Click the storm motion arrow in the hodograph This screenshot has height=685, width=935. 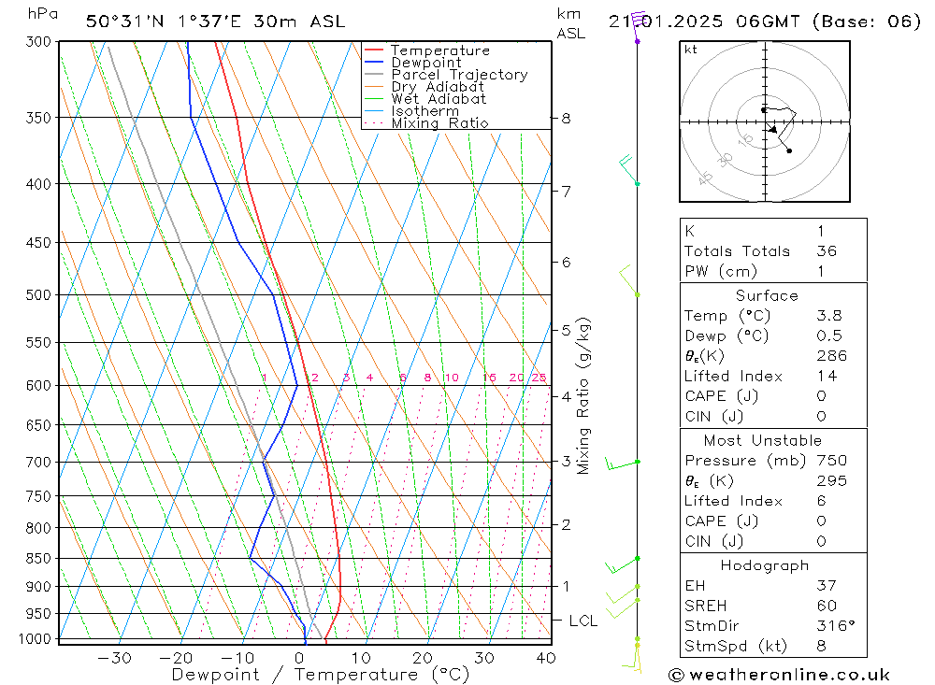pos(772,129)
